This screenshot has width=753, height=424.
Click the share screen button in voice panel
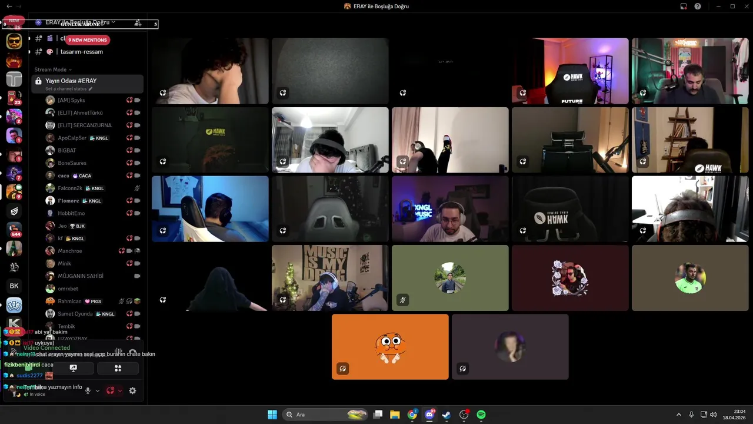click(x=74, y=368)
